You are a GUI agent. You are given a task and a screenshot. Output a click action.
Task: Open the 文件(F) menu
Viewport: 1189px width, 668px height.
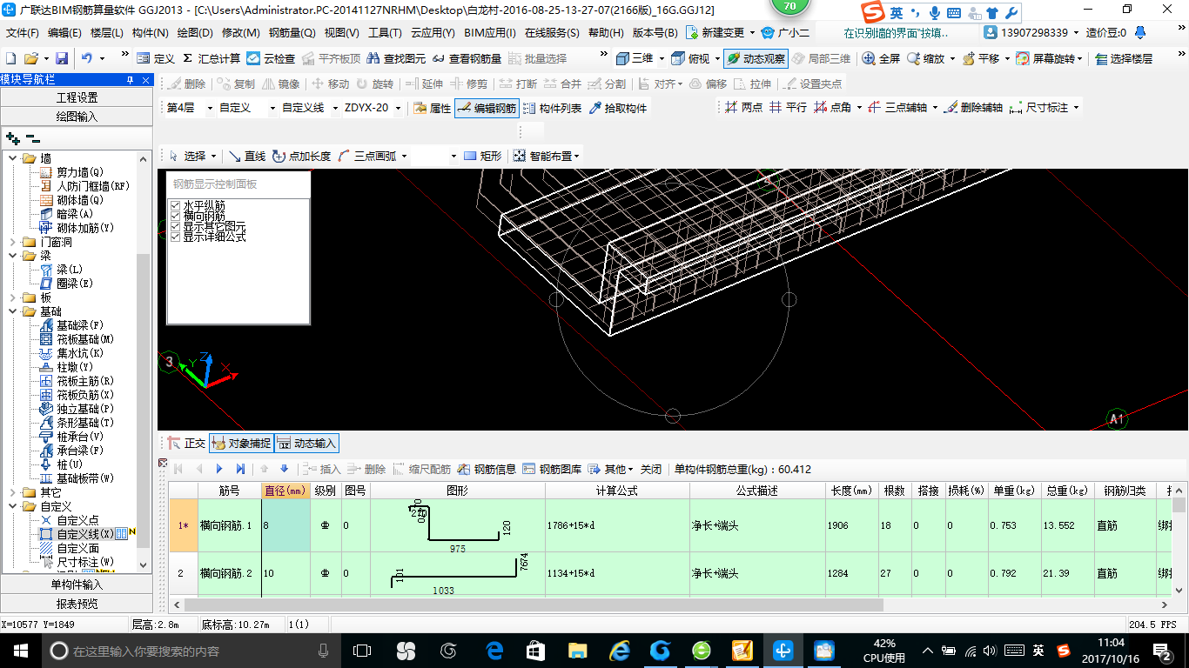click(x=23, y=33)
